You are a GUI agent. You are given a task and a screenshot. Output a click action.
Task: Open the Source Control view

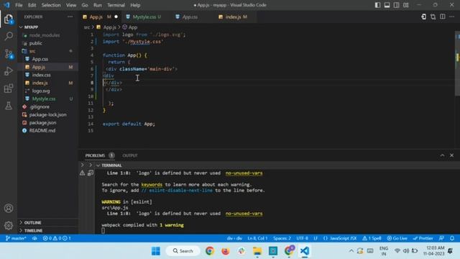tap(9, 54)
